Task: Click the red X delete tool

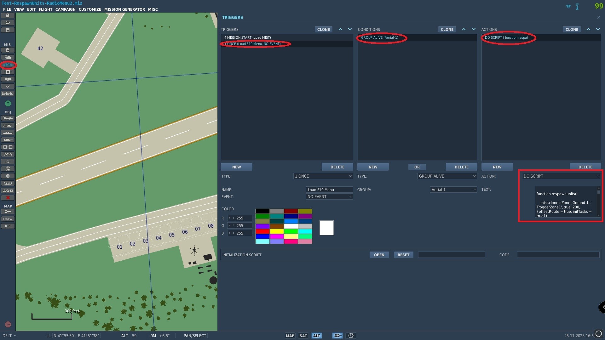Action: [x=8, y=198]
